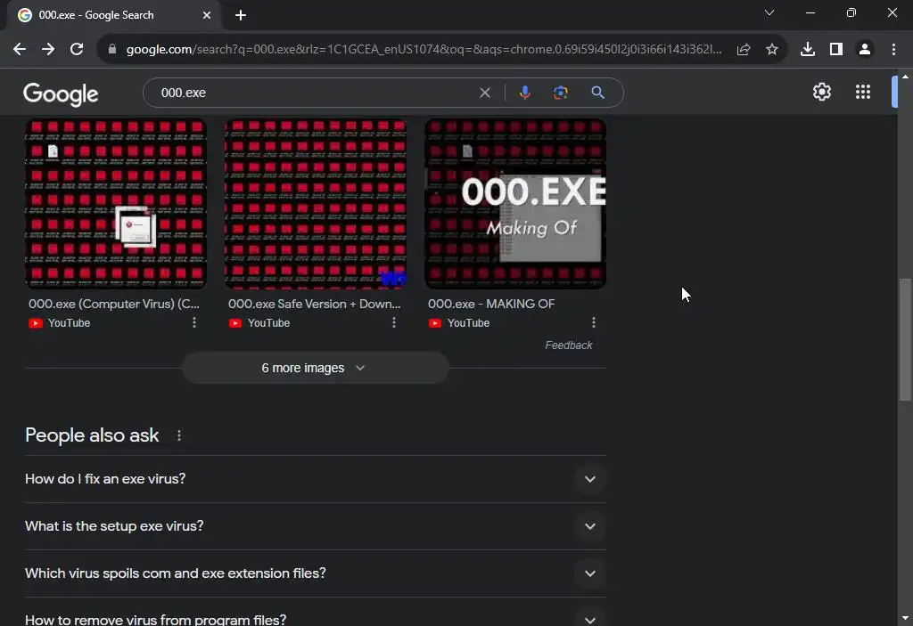The image size is (913, 626).
Task: Open 000.exe (Computer Virus) title link
Action: [x=114, y=304]
